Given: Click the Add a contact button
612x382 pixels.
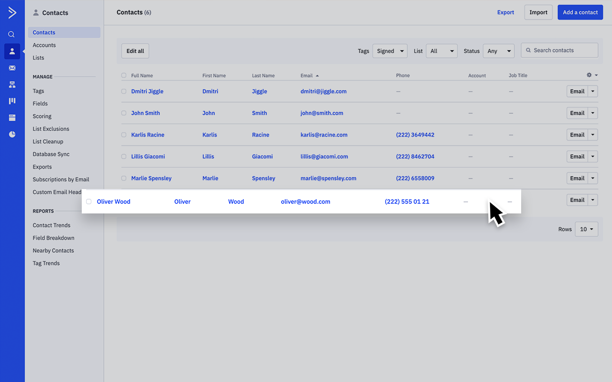Looking at the screenshot, I should click(x=580, y=12).
